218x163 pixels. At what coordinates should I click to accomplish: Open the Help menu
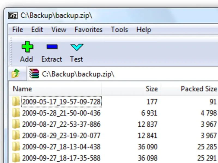click(144, 29)
